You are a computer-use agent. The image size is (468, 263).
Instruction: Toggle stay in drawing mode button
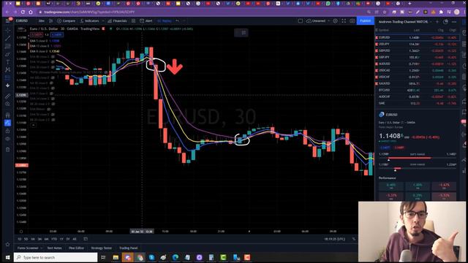click(x=8, y=123)
